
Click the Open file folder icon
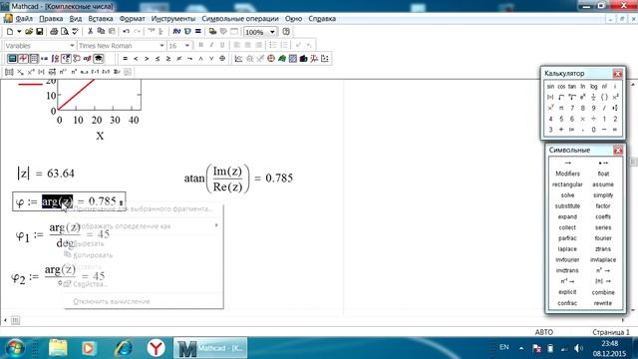click(29, 31)
